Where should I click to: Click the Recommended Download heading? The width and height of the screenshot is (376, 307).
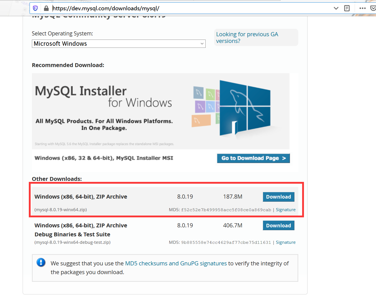click(68, 65)
